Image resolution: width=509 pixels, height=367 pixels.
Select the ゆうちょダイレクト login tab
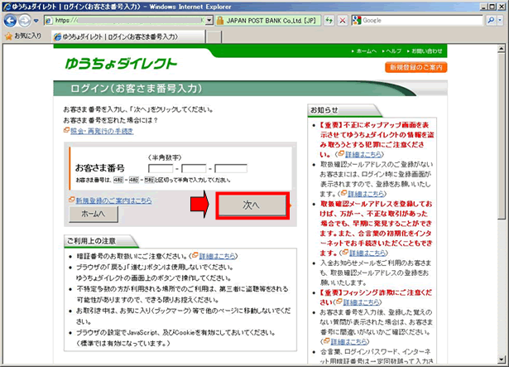pyautogui.click(x=128, y=36)
